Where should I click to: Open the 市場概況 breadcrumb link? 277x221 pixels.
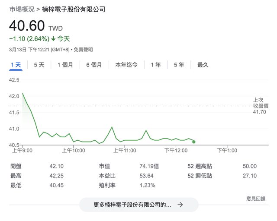pos(22,9)
